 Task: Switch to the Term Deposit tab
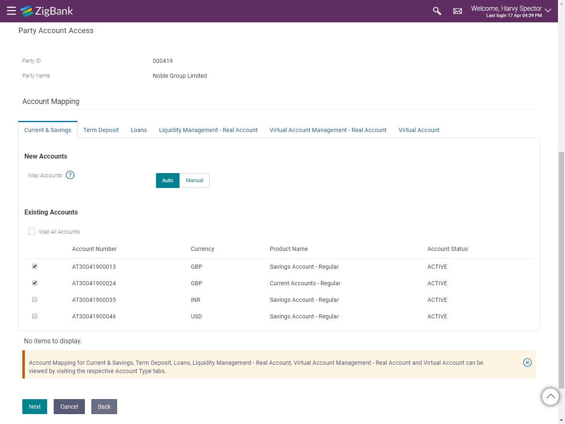click(101, 130)
